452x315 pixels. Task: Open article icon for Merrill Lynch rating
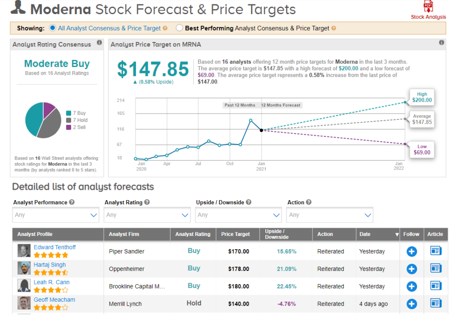pyautogui.click(x=436, y=304)
